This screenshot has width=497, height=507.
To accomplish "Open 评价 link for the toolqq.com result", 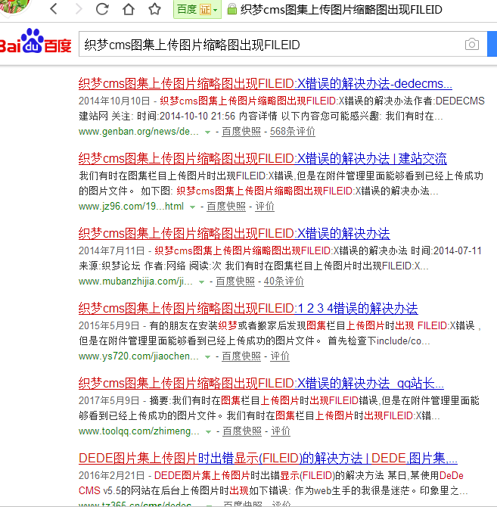I will pyautogui.click(x=281, y=431).
